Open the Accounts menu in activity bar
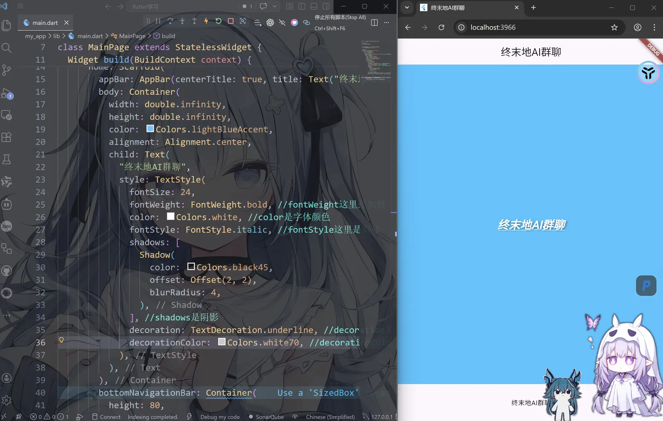Image resolution: width=663 pixels, height=421 pixels. (x=7, y=378)
